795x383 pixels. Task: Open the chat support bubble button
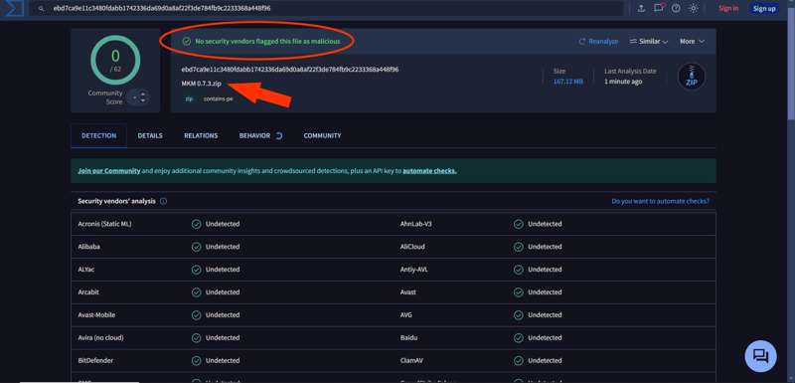click(760, 355)
